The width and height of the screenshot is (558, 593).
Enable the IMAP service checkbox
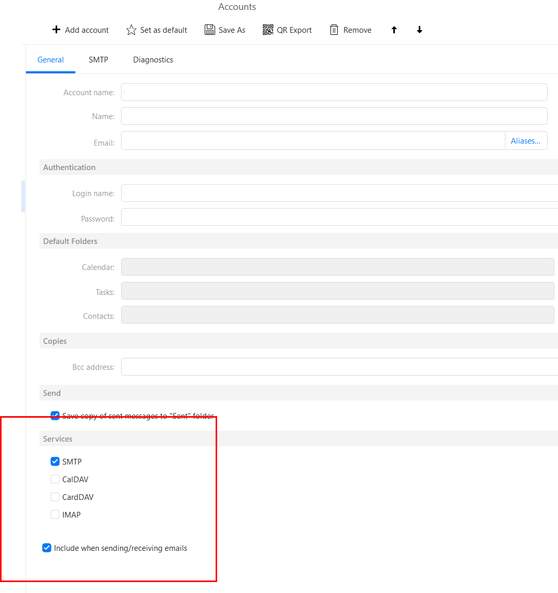point(55,514)
